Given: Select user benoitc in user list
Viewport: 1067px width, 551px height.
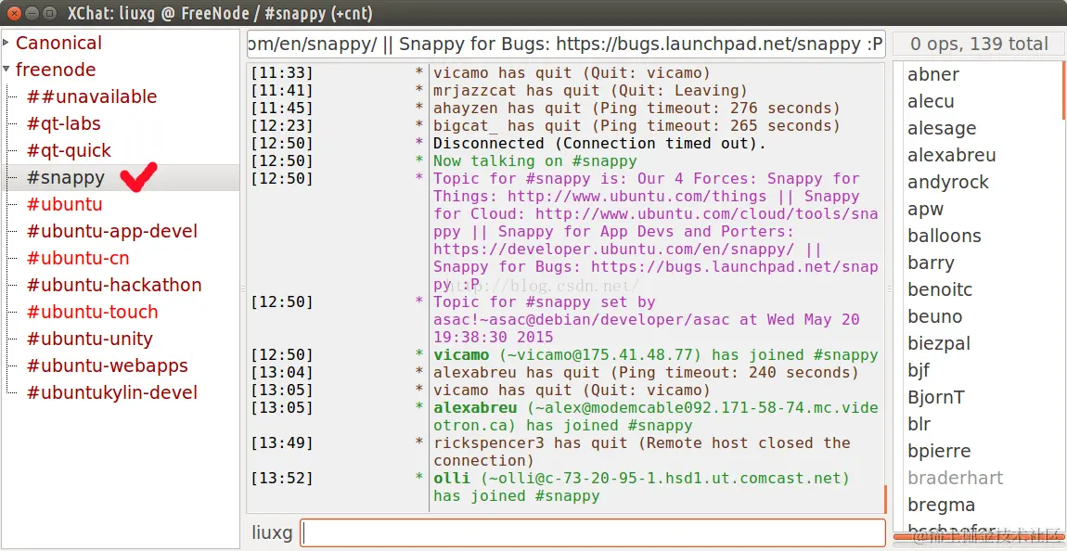Looking at the screenshot, I should pyautogui.click(x=940, y=289).
